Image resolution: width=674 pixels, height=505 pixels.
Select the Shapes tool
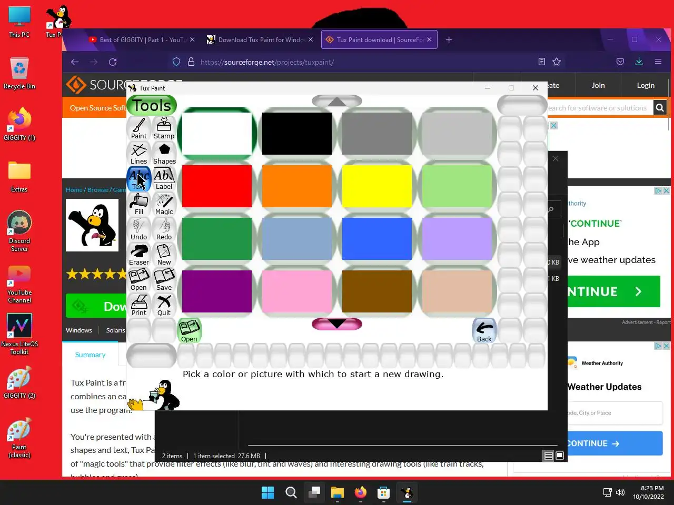[164, 154]
